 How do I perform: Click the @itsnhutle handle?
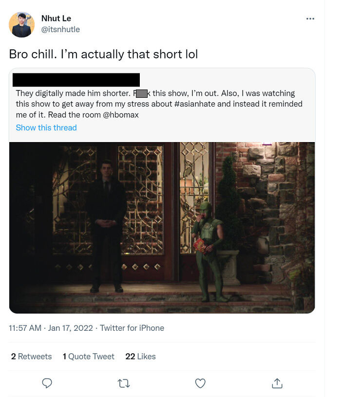60,29
